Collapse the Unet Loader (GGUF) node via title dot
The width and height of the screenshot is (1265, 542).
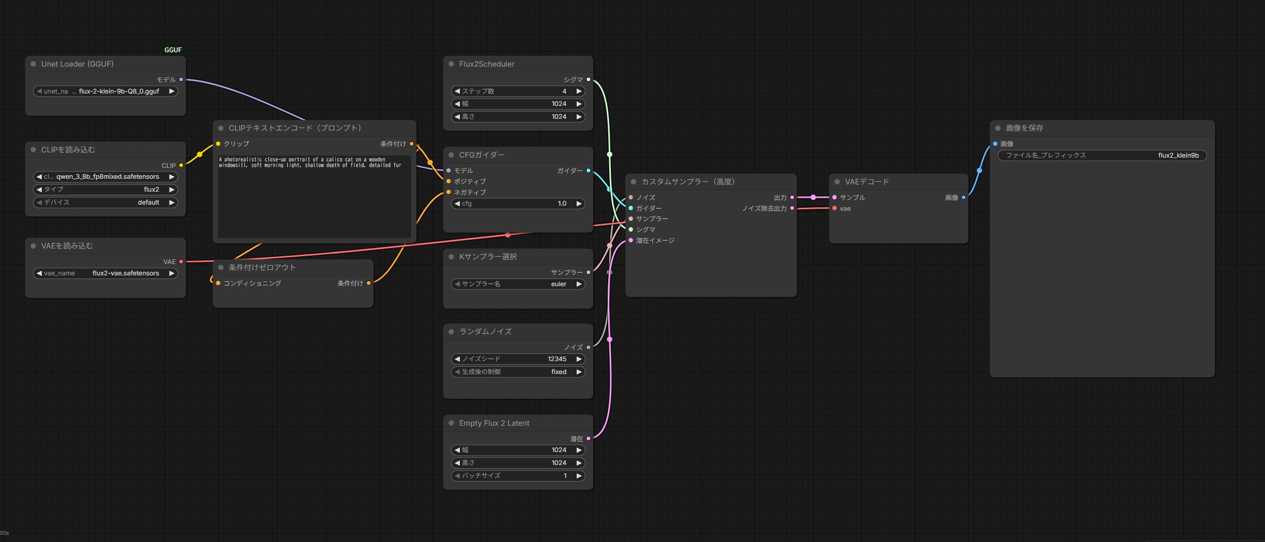click(x=33, y=64)
